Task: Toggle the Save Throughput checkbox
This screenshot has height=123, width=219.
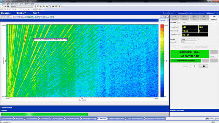Action: [x=196, y=47]
